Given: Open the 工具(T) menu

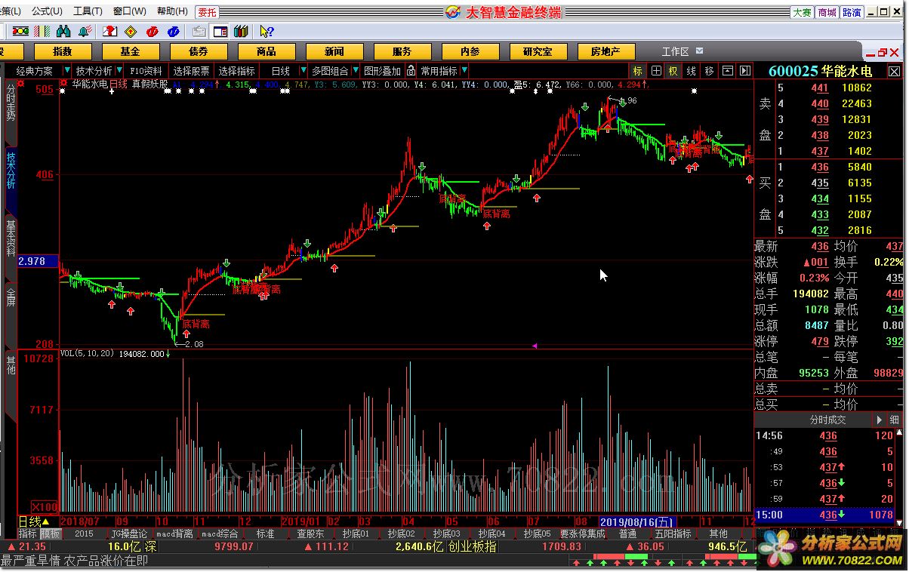Looking at the screenshot, I should tap(88, 11).
